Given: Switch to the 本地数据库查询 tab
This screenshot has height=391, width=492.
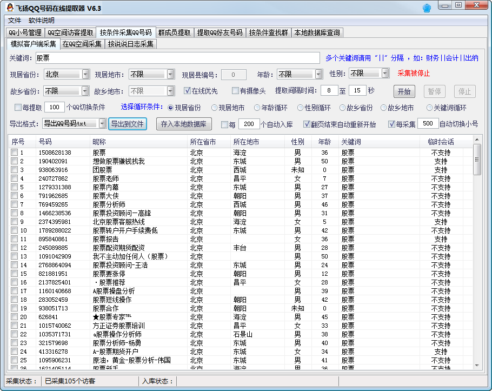Looking at the screenshot, I should (x=317, y=32).
